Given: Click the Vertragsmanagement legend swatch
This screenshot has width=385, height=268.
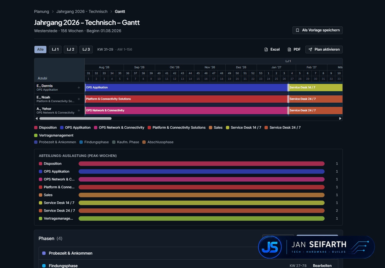Looking at the screenshot, I should click(x=36, y=135).
